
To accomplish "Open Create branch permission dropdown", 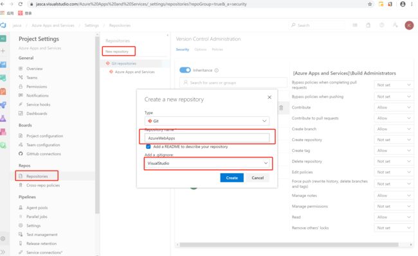I will point(394,129).
